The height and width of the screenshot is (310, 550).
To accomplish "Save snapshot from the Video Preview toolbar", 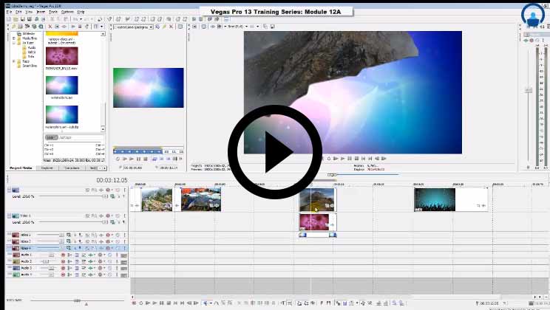I will click(272, 27).
